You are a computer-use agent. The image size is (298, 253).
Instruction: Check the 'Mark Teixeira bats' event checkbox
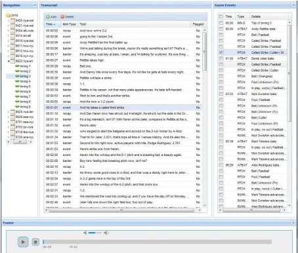coord(221,141)
